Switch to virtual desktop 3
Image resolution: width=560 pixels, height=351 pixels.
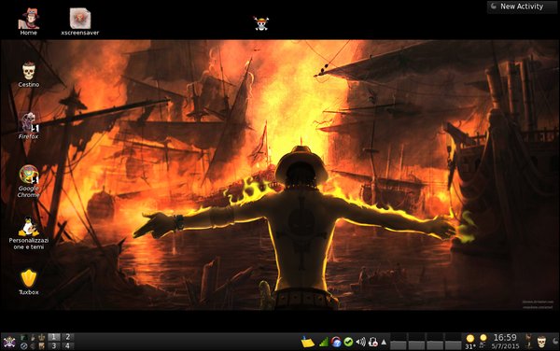tap(54, 345)
